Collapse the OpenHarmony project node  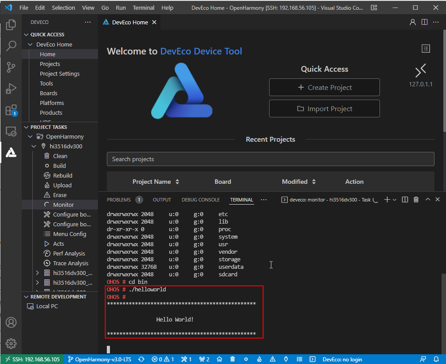30,137
